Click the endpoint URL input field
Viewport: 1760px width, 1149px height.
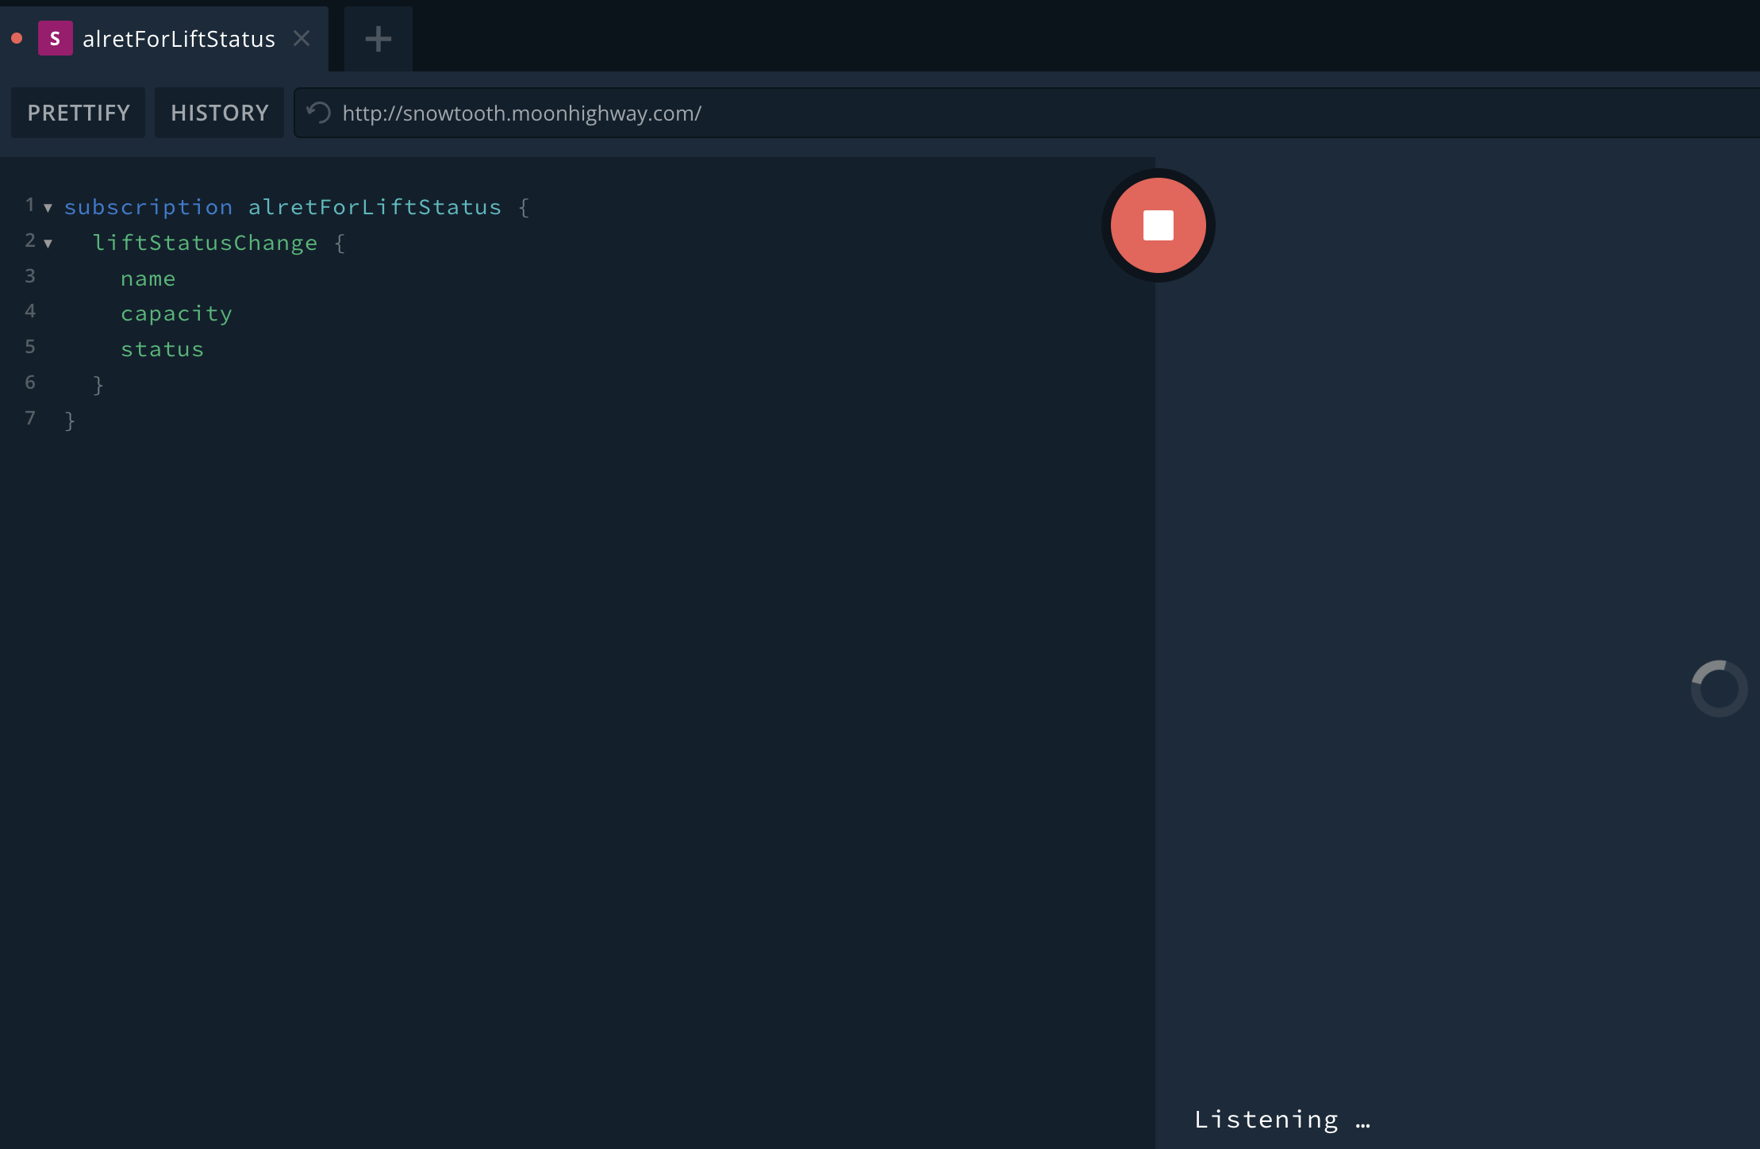pyautogui.click(x=952, y=113)
